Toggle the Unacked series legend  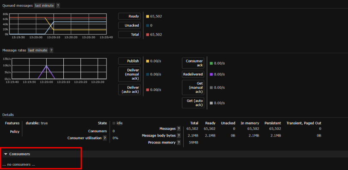(129, 25)
